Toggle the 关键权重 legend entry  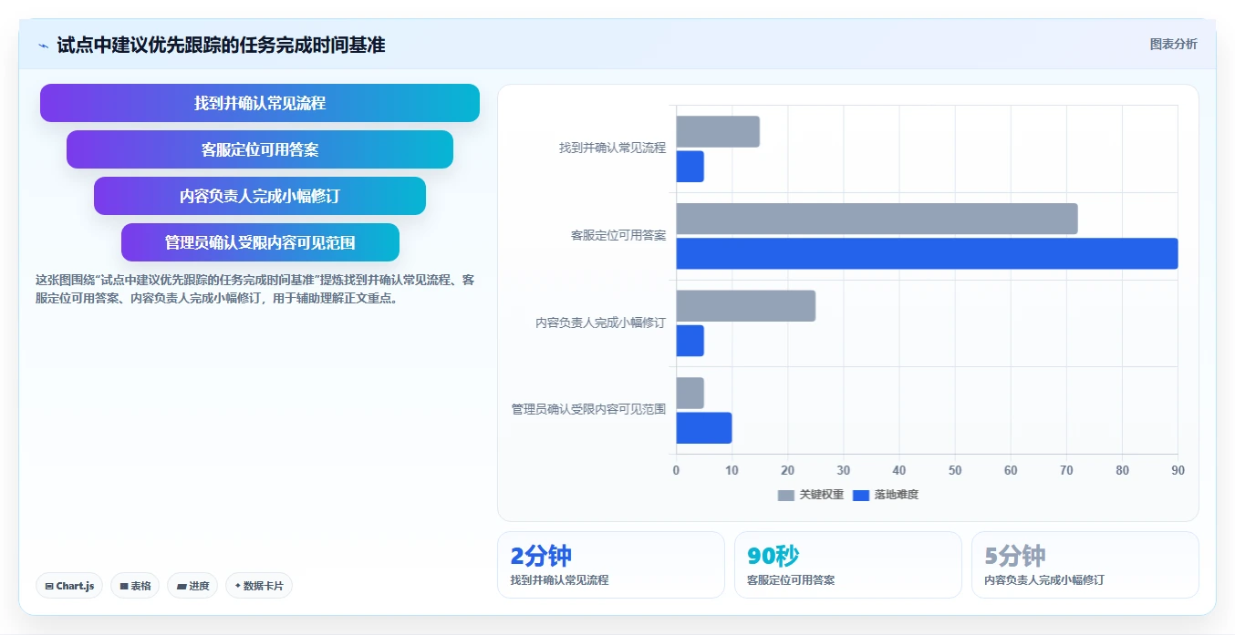[810, 495]
